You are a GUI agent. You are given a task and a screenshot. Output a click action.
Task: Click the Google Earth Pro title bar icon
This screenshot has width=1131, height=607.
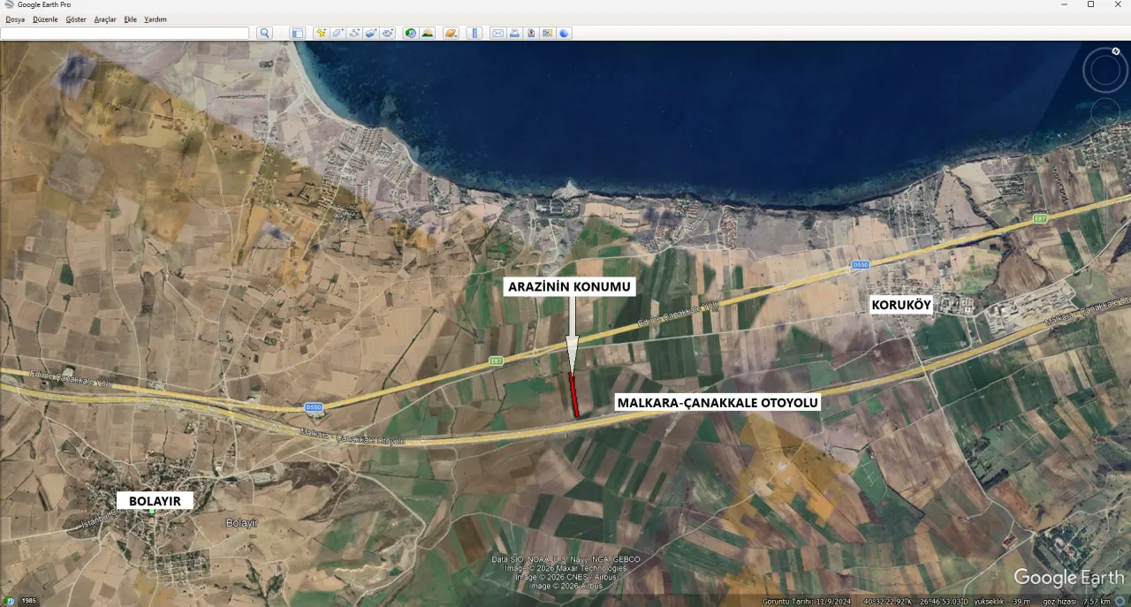click(9, 4)
